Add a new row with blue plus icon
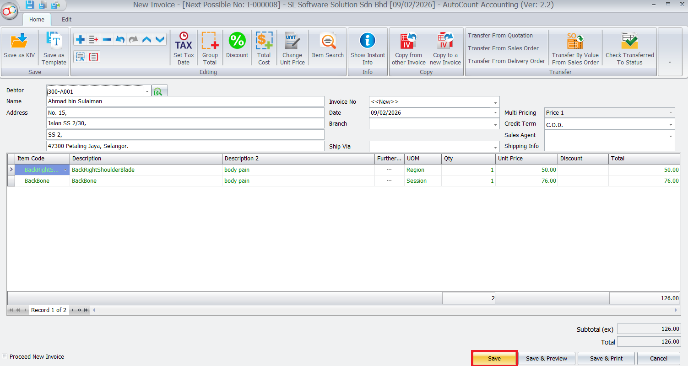This screenshot has height=366, width=688. (x=80, y=40)
